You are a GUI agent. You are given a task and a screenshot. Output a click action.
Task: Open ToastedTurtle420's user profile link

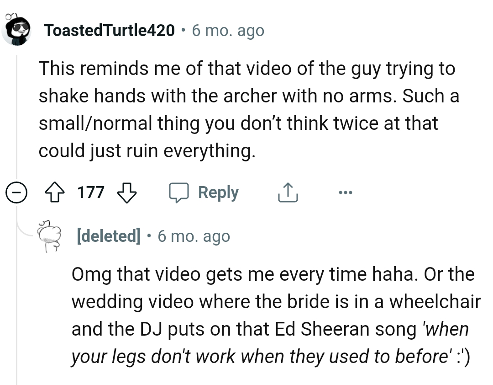pos(110,31)
